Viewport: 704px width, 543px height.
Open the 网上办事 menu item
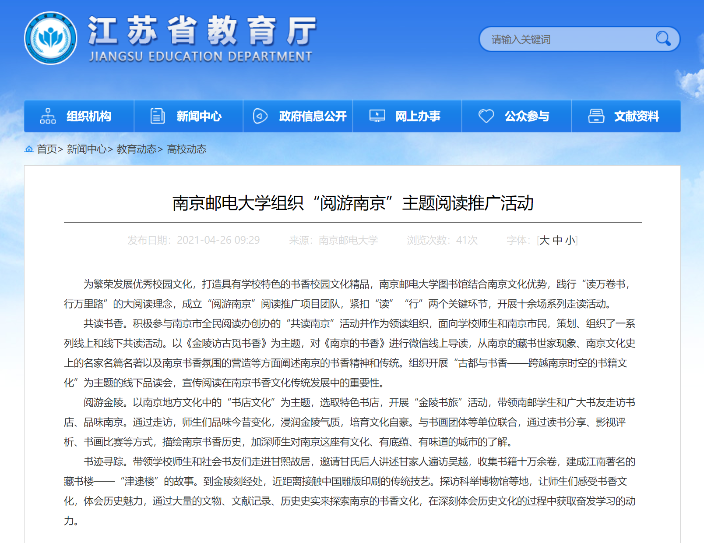click(418, 116)
